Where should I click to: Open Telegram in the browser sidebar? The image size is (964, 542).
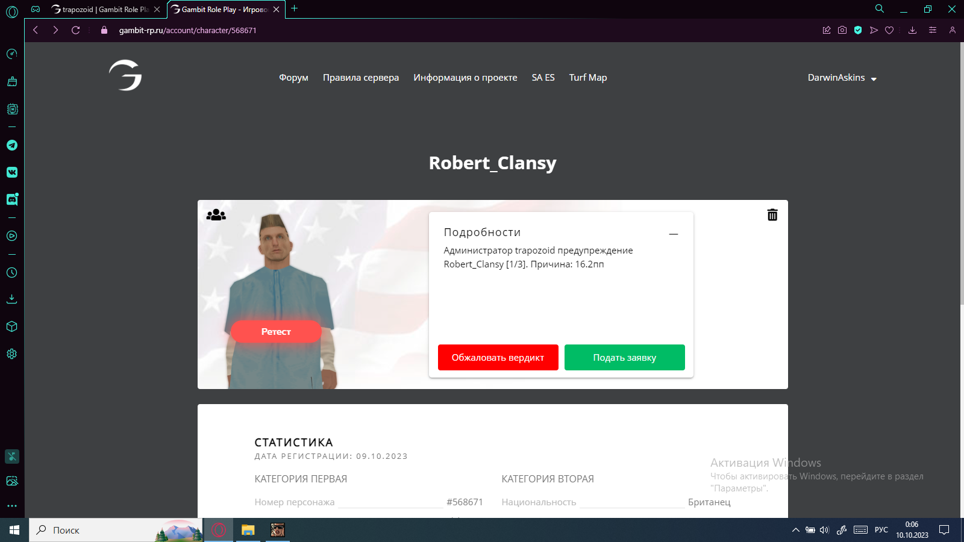12,145
